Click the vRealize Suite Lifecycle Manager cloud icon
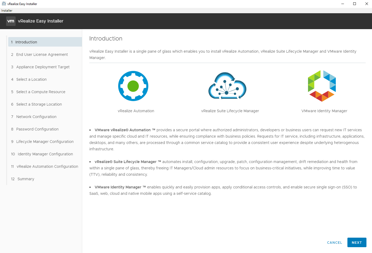The image size is (372, 253). tap(227, 86)
